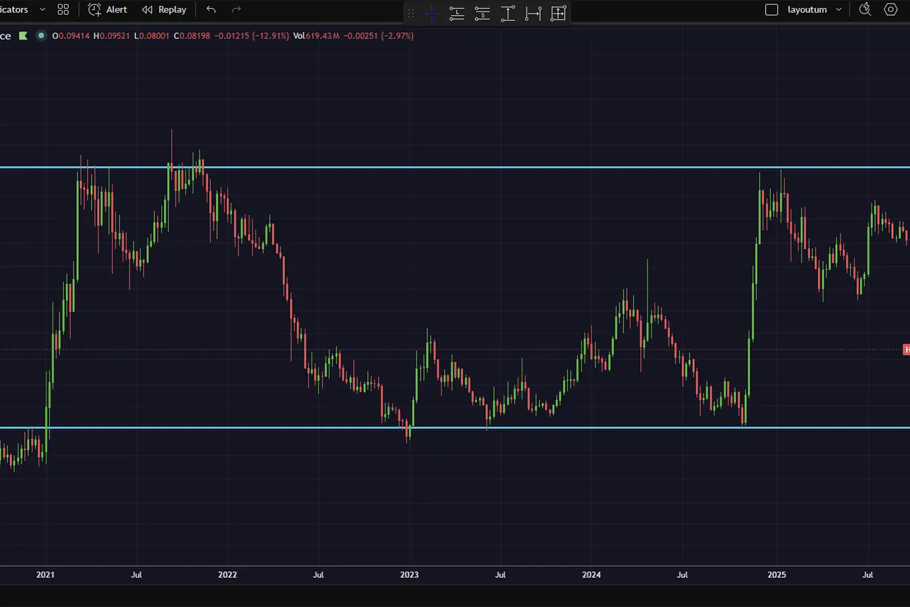
Task: Select the lower blue horizontal support line
Action: [455, 428]
